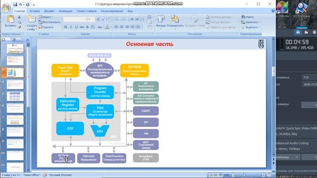Start slideshow from the status bar icon
This screenshot has height=178, width=317.
coord(220,175)
